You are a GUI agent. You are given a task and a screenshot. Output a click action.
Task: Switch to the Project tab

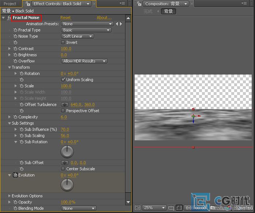tap(10, 4)
